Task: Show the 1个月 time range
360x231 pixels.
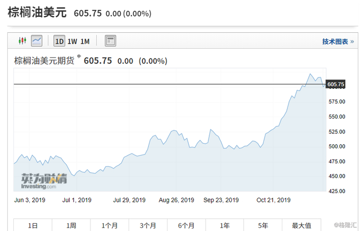Action: [x=110, y=225]
